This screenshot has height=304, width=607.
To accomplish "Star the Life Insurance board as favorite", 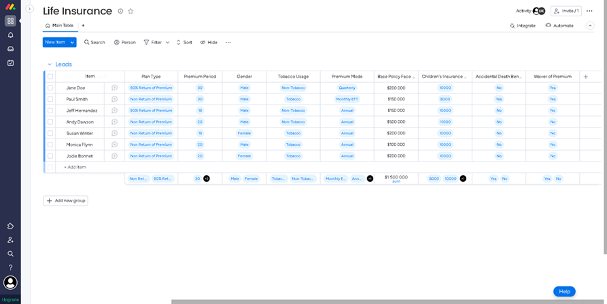I will [x=131, y=12].
